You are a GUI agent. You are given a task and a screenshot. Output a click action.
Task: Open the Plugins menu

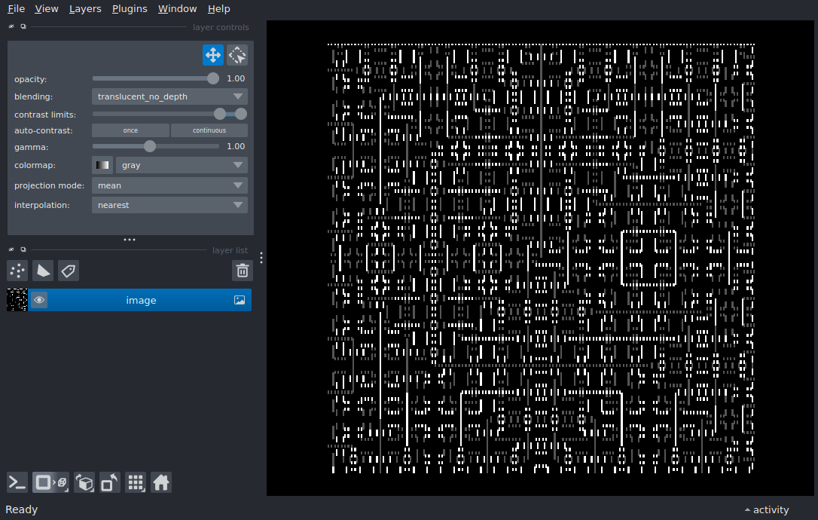tap(128, 9)
